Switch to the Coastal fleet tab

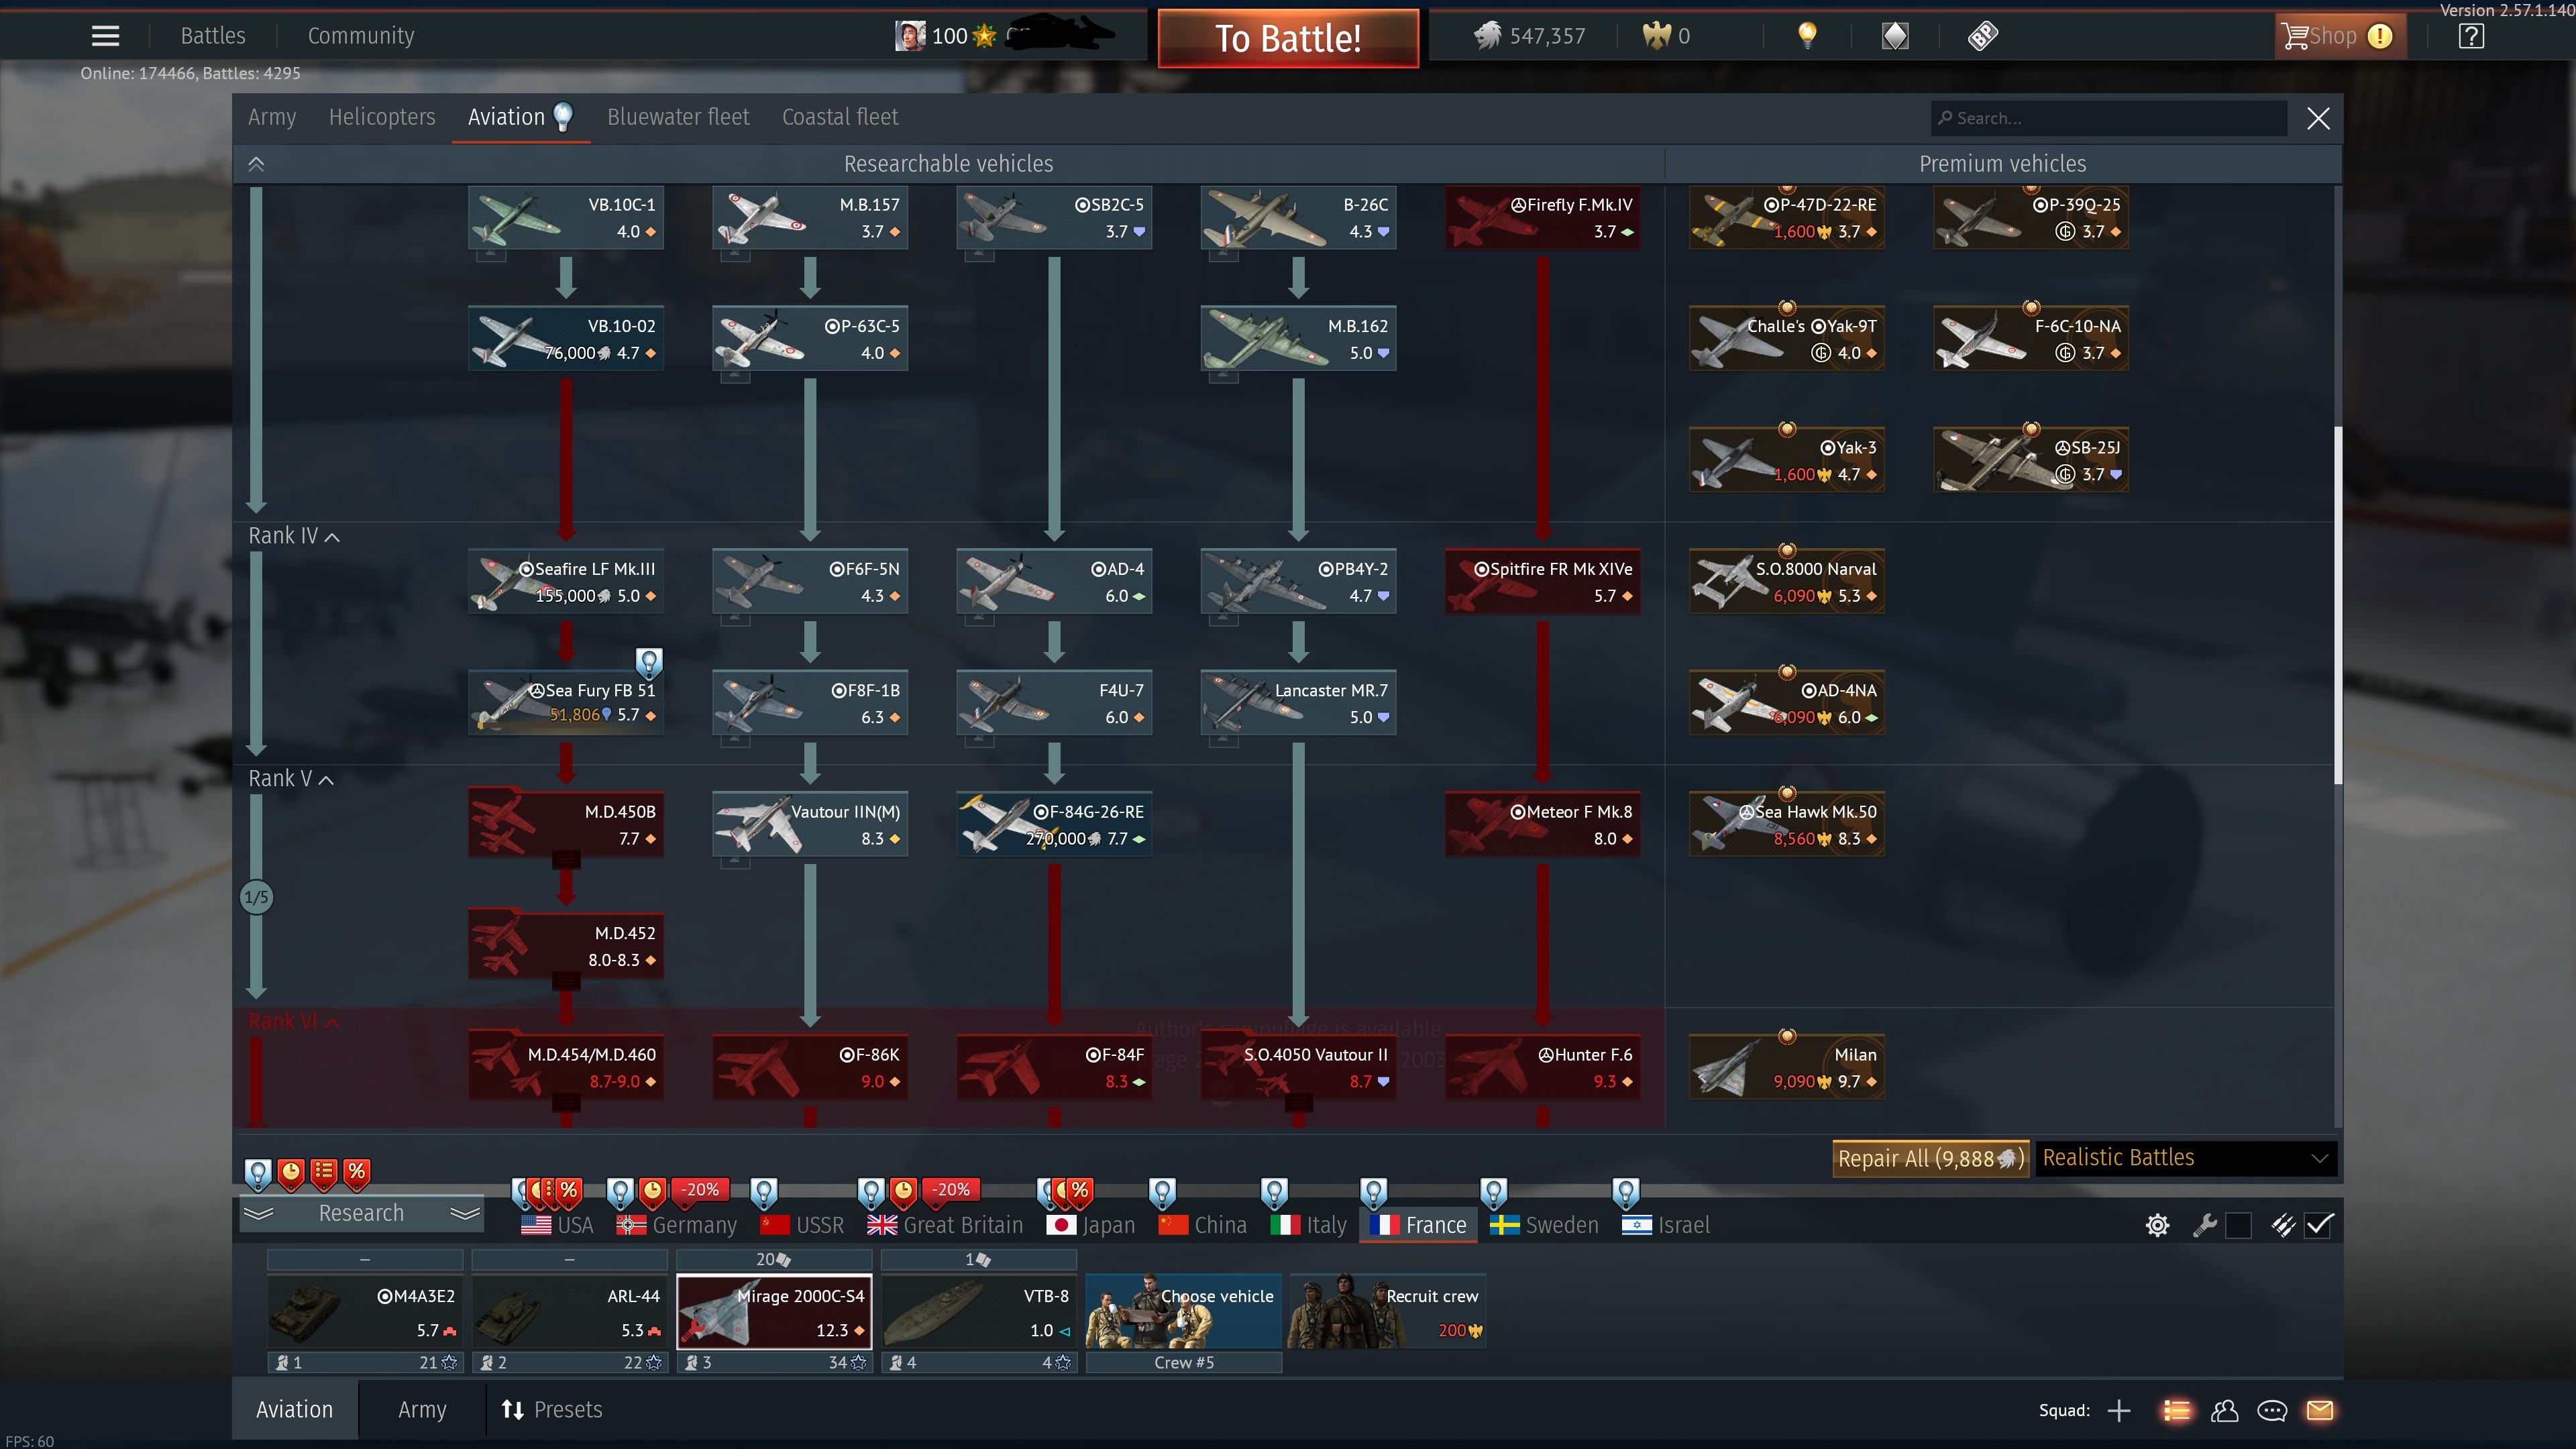(x=840, y=117)
